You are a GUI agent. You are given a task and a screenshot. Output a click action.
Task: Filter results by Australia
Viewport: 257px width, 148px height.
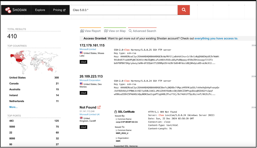pos(34,89)
